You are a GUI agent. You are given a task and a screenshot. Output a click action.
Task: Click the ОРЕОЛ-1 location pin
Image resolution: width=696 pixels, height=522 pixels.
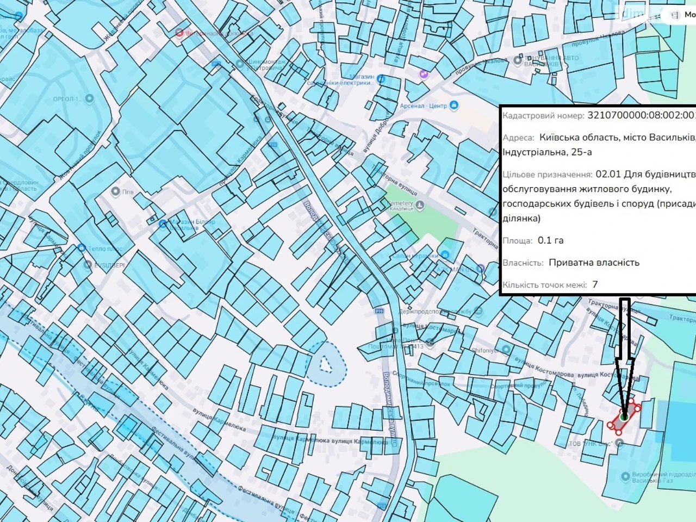90,98
